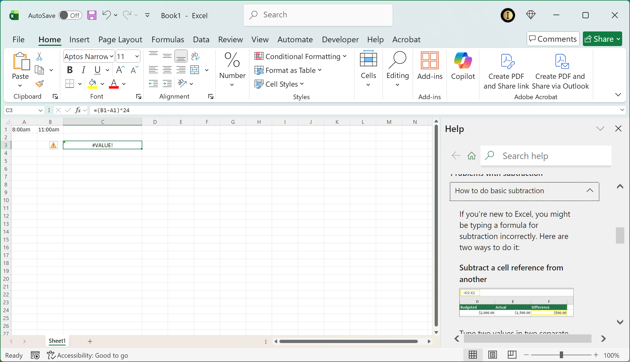Viewport: 630px width, 362px height.
Task: Toggle Italic formatting
Action: (x=83, y=70)
